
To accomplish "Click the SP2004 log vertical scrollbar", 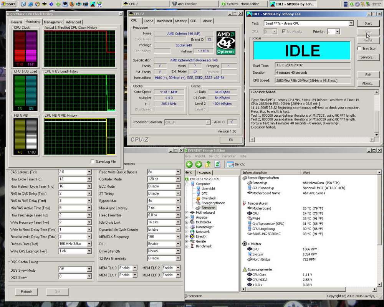I will [377, 113].
